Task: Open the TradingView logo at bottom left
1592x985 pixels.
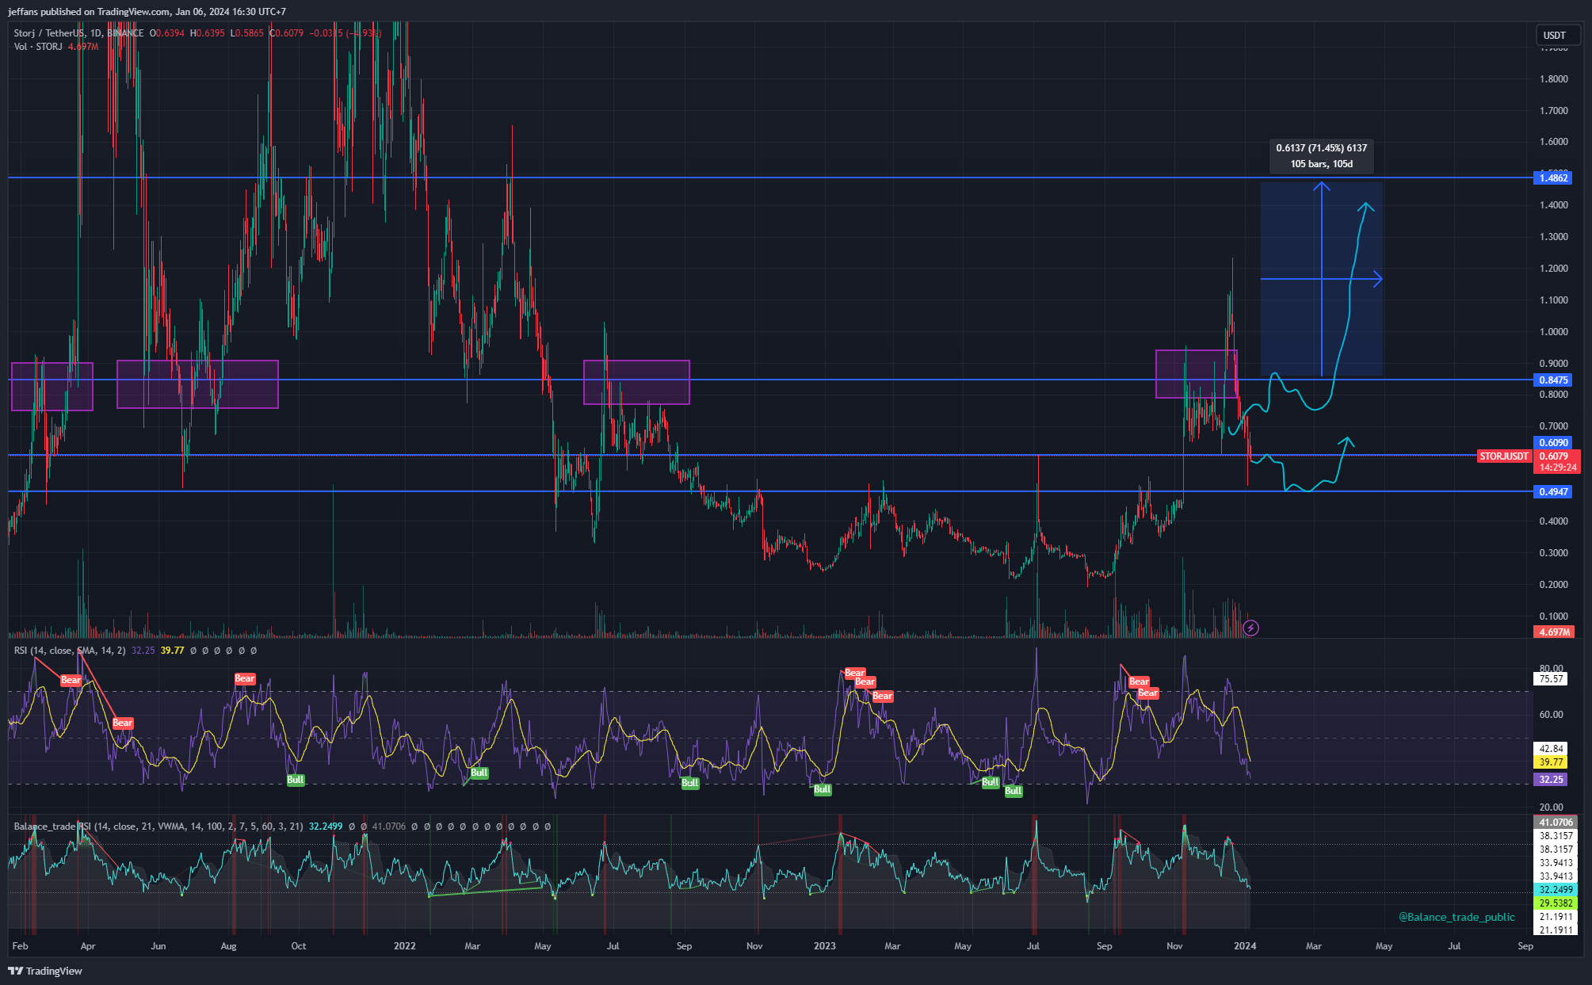Action: tap(45, 971)
